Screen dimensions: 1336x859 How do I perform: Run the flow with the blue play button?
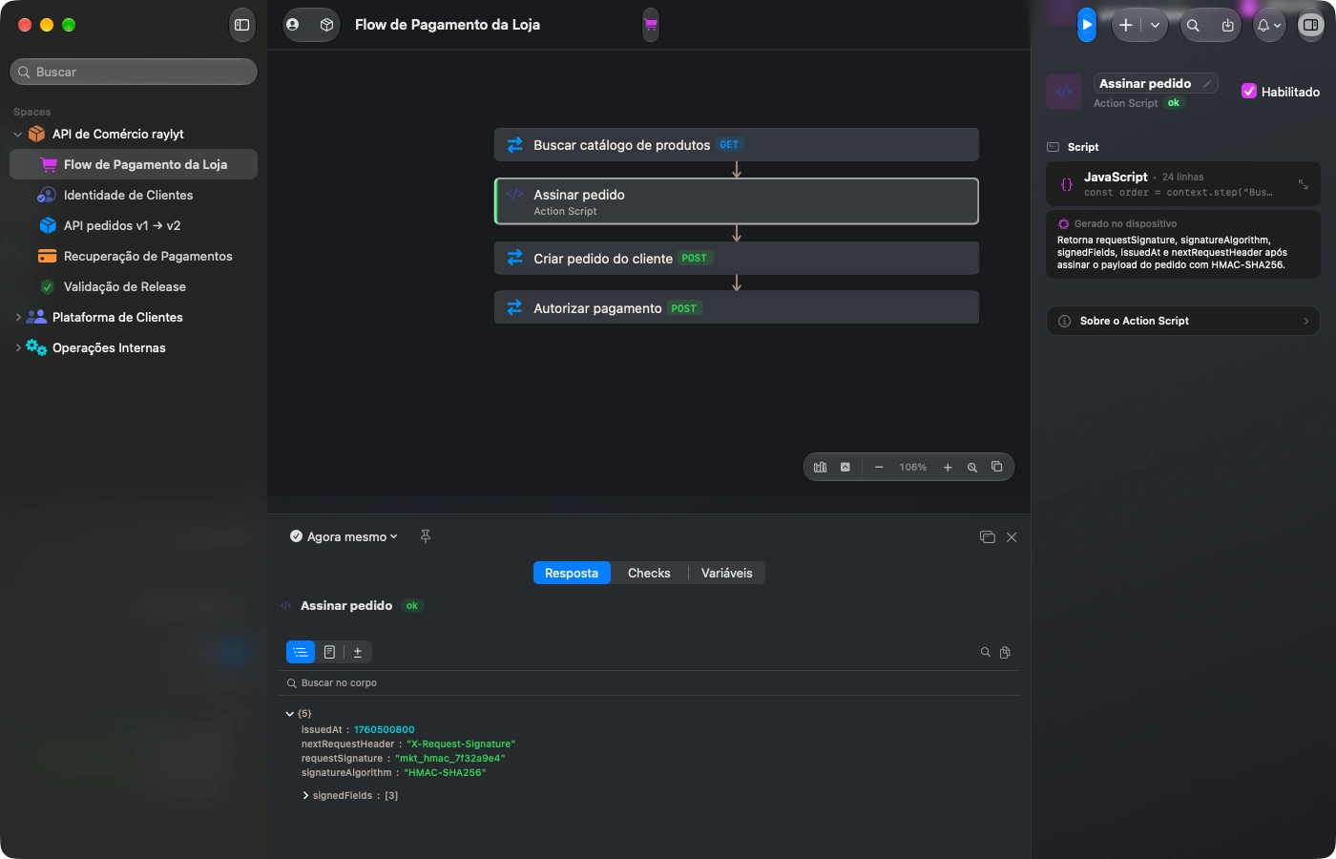click(x=1087, y=25)
